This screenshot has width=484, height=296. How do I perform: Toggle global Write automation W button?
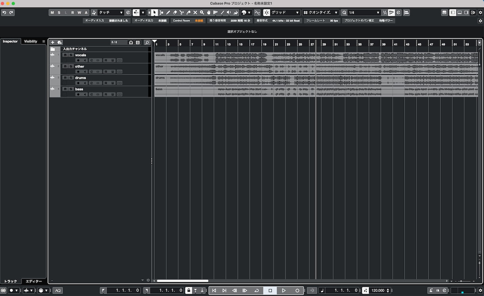[79, 13]
